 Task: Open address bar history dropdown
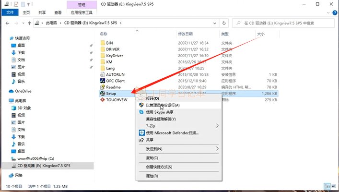pos(214,23)
